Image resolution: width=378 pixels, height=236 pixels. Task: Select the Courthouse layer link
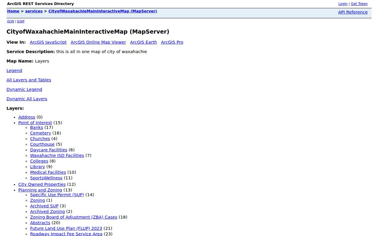coord(42,144)
